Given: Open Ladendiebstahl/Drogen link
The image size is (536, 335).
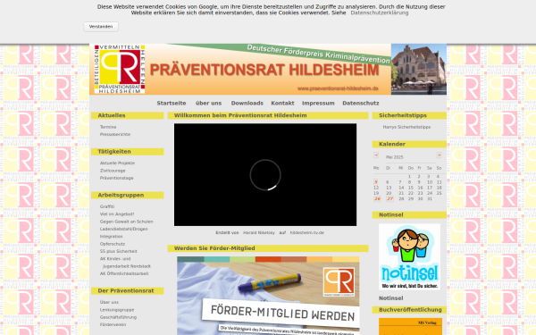Looking at the screenshot, I should [x=124, y=229].
